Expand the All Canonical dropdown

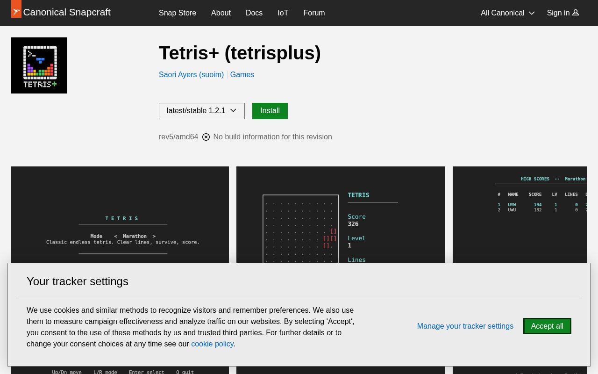coord(507,13)
